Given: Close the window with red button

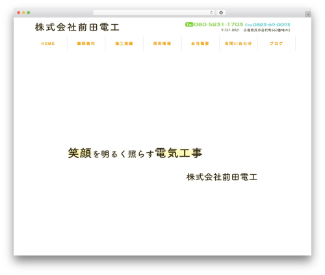Looking at the screenshot, I should 19,12.
